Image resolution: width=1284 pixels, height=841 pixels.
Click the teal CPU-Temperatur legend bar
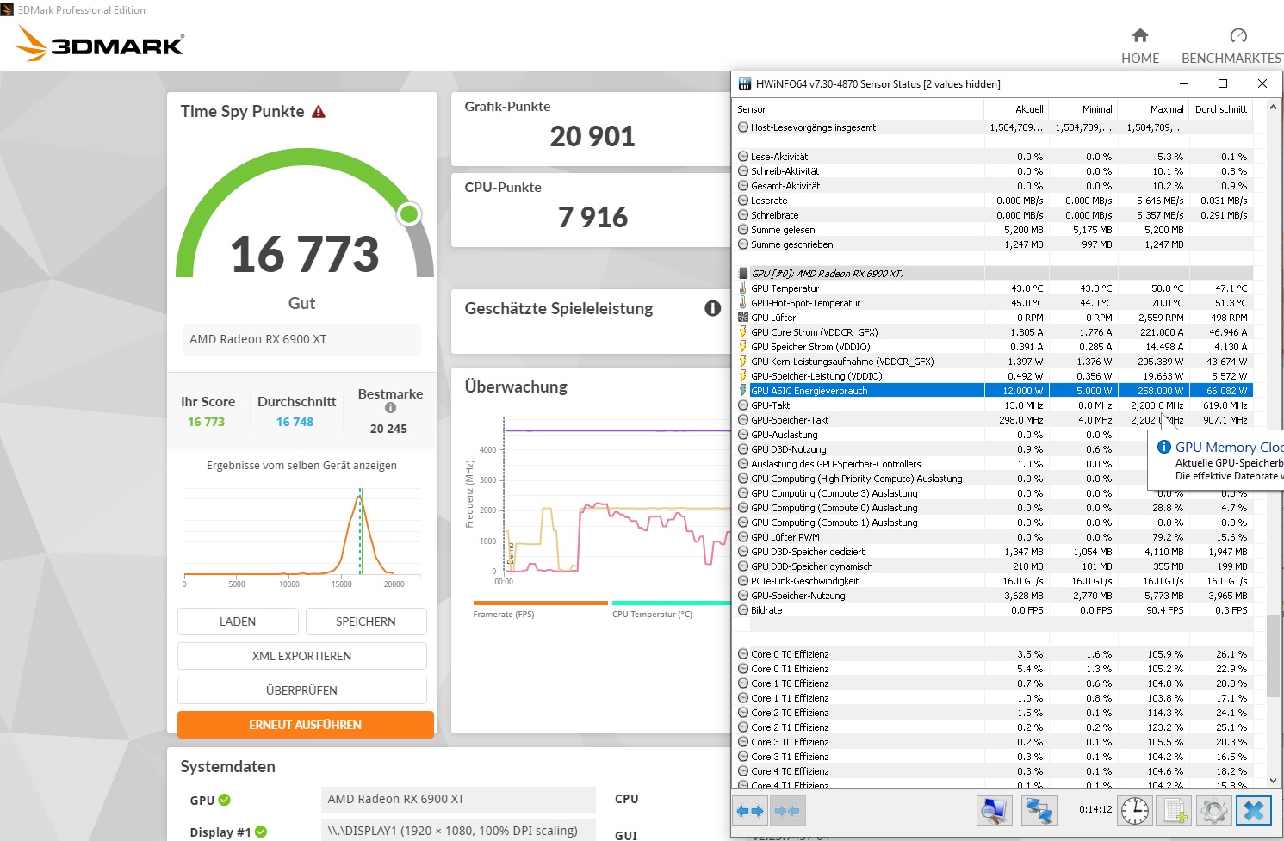671,603
